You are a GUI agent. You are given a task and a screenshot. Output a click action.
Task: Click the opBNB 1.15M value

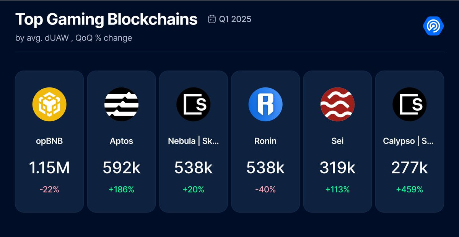(49, 168)
